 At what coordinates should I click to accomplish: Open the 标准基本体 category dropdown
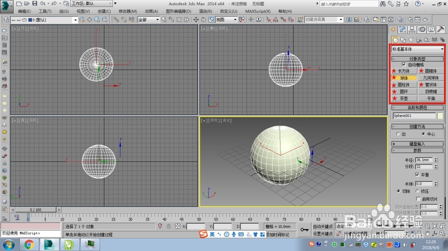(418, 49)
